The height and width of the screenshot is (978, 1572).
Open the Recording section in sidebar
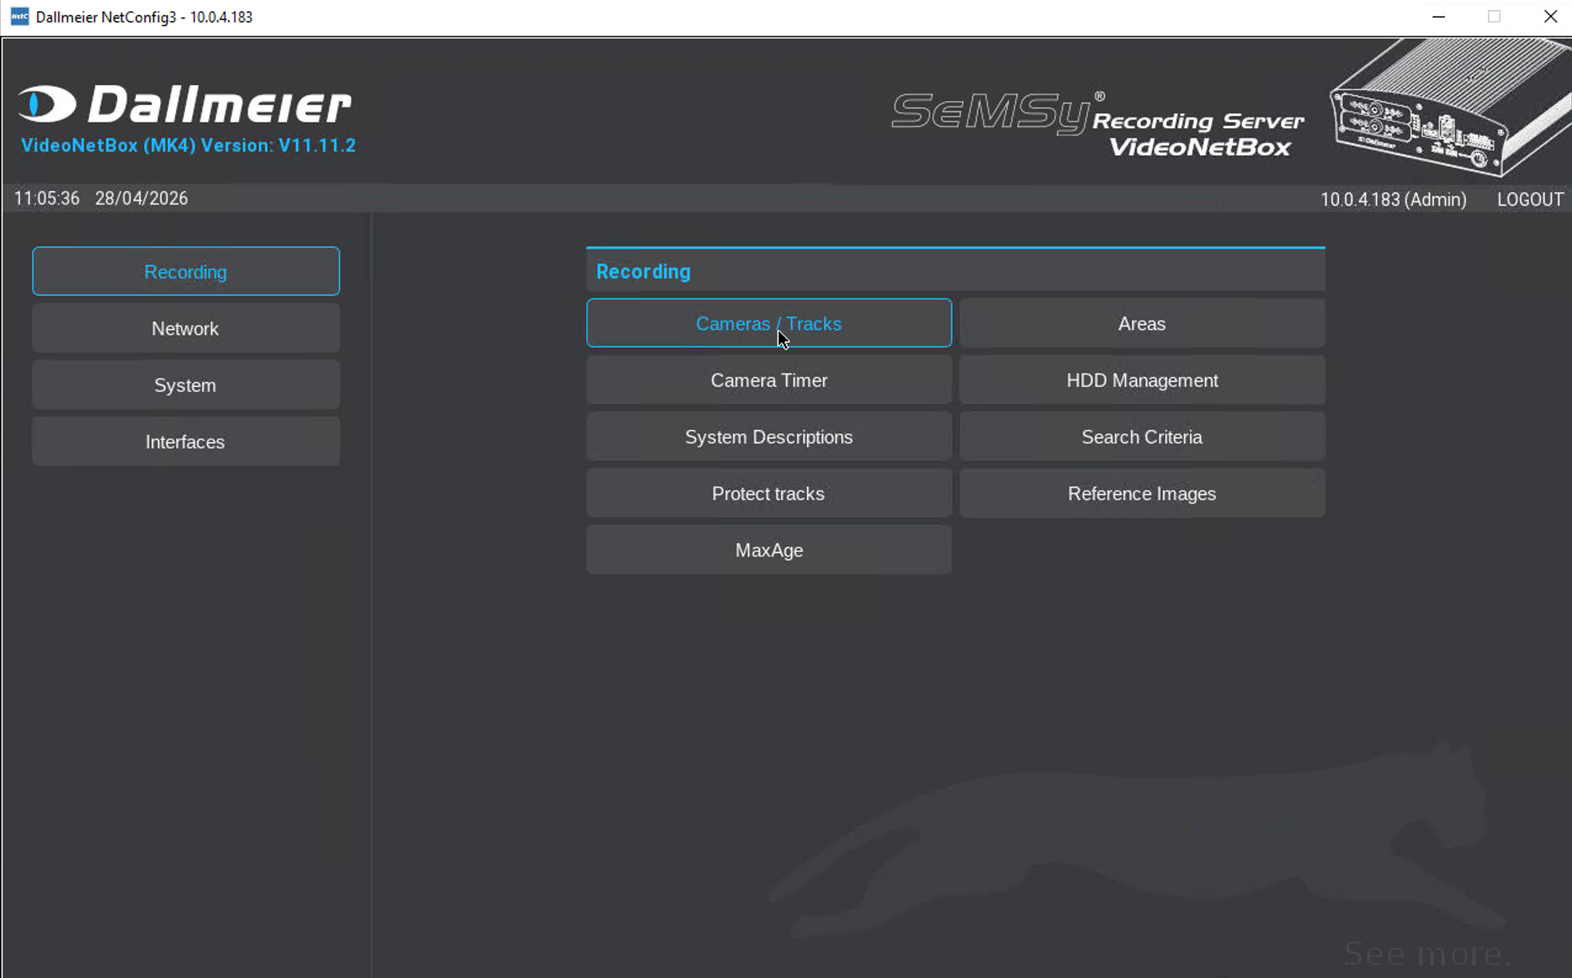pyautogui.click(x=185, y=272)
